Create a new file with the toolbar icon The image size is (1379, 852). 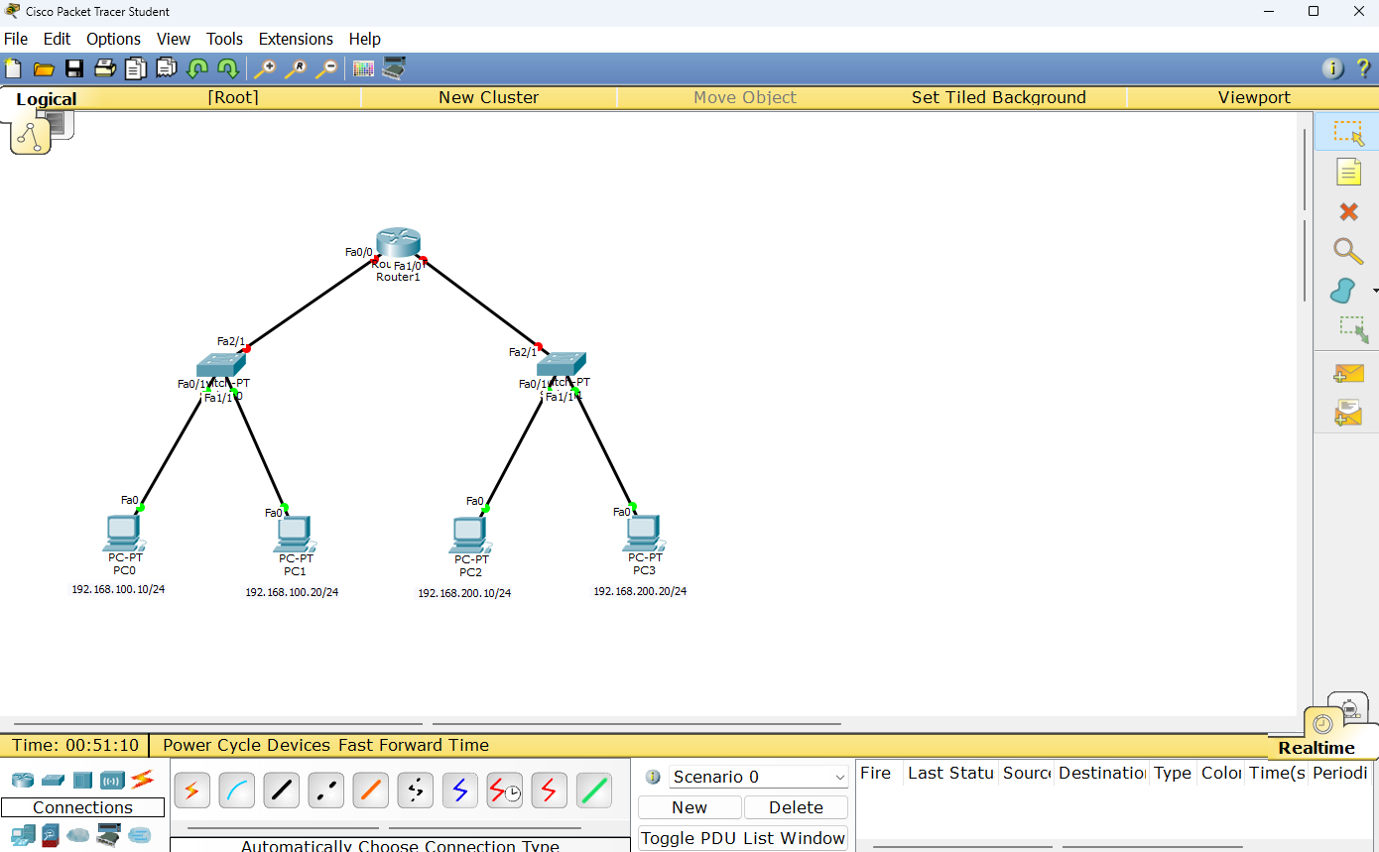[x=13, y=68]
